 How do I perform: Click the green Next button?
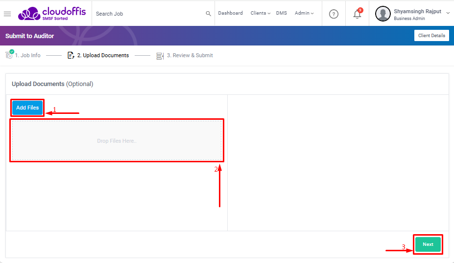click(428, 244)
